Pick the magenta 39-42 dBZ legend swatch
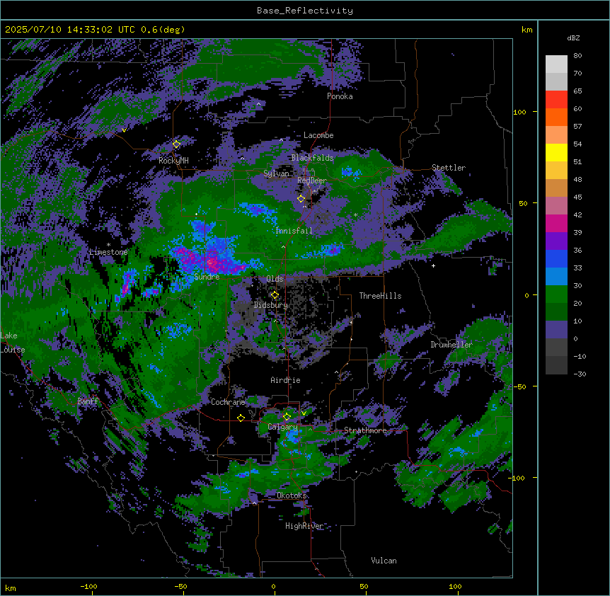This screenshot has width=610, height=596. tap(556, 223)
